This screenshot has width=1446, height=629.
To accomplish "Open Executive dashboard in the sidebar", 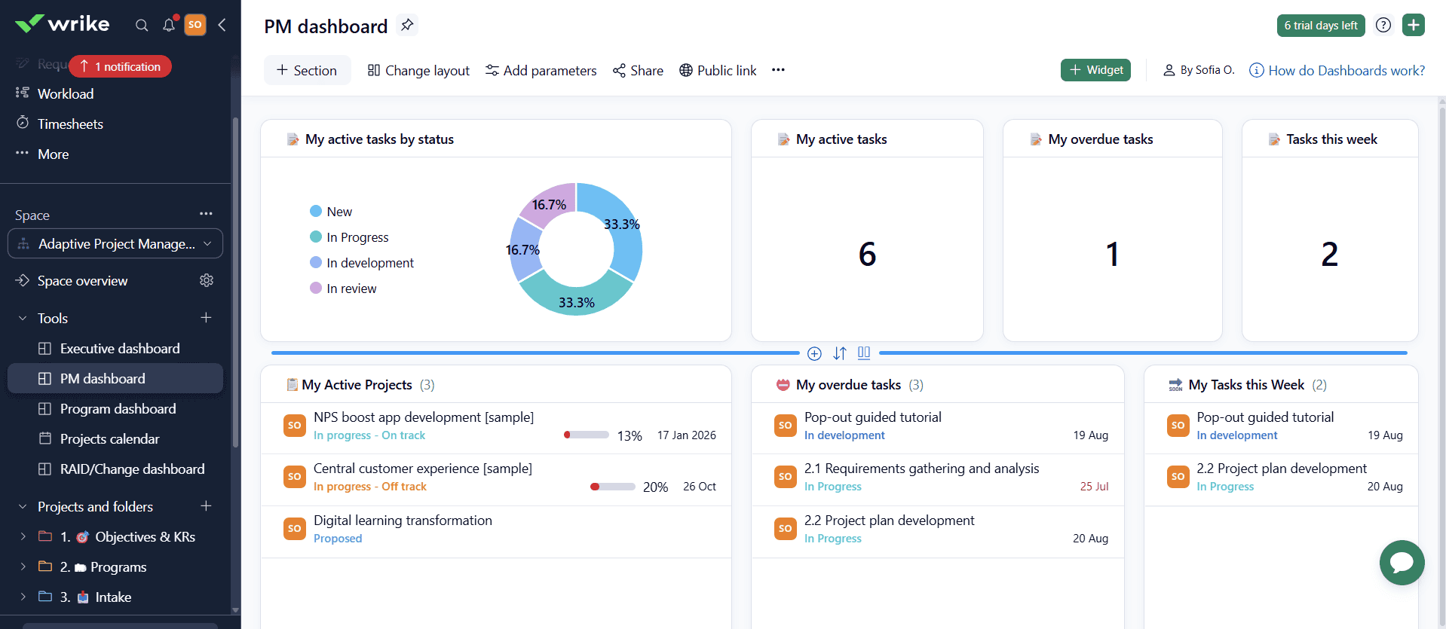I will (x=120, y=349).
